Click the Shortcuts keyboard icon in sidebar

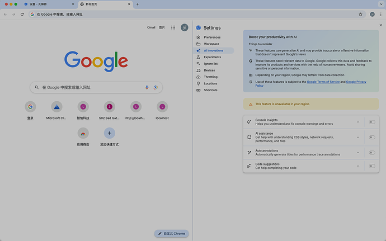tap(199, 90)
